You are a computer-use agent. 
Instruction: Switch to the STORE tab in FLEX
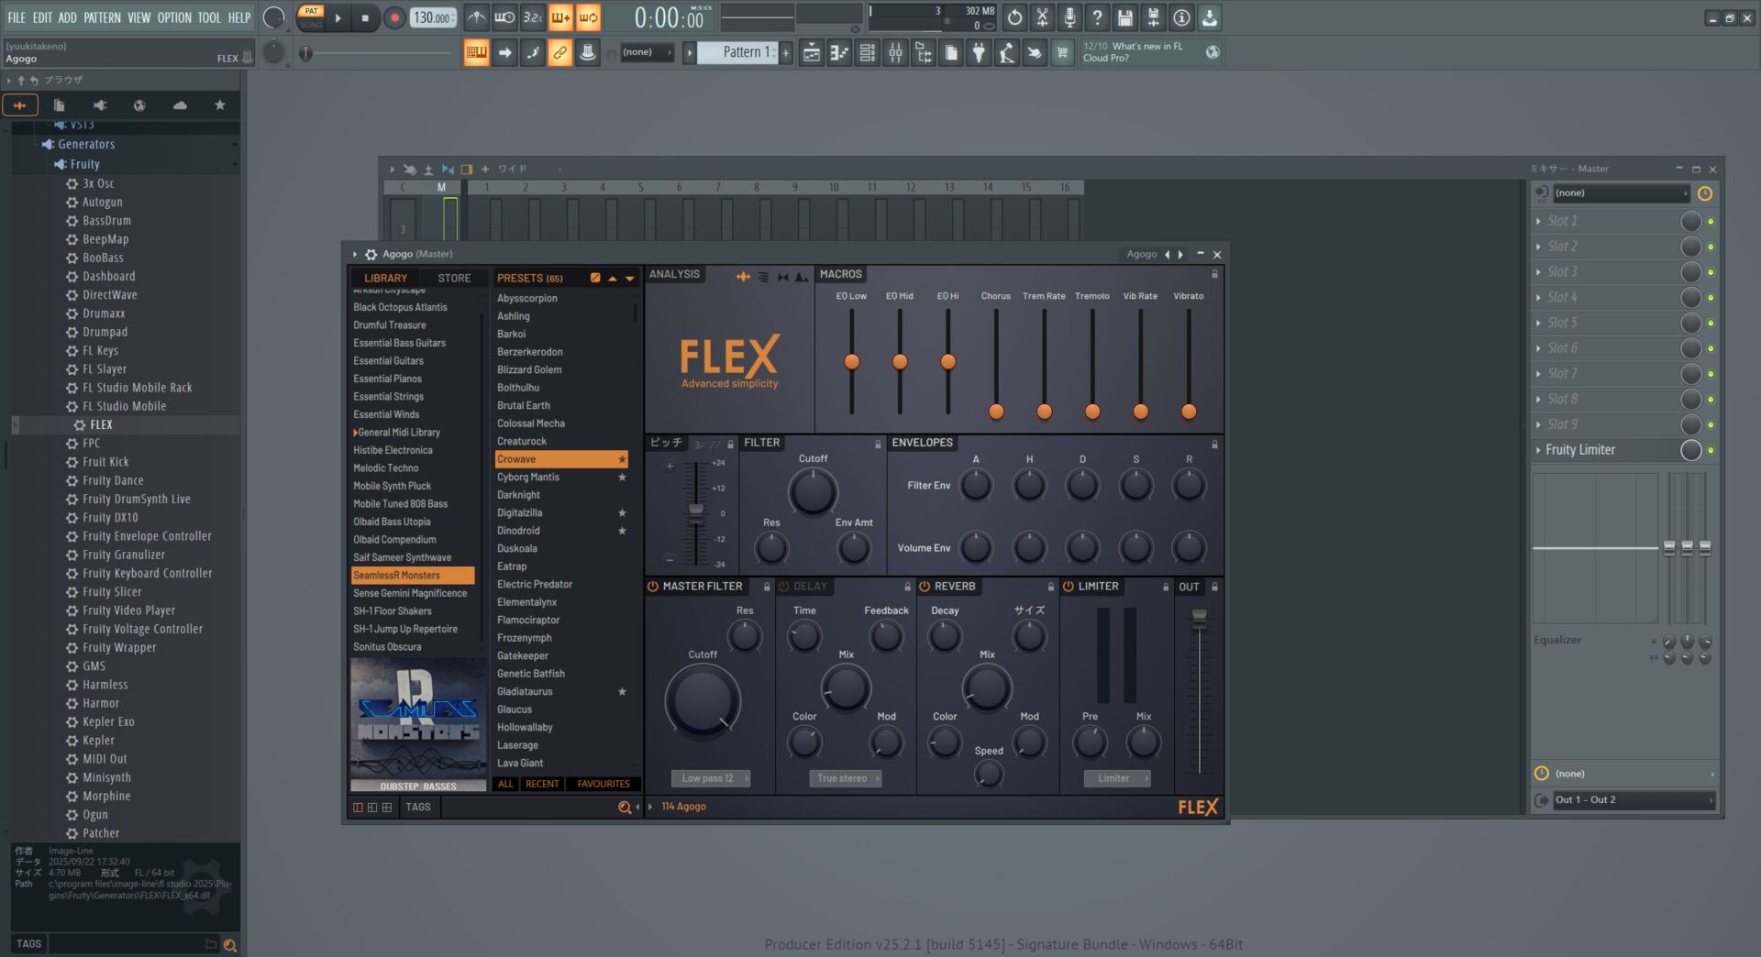[454, 278]
